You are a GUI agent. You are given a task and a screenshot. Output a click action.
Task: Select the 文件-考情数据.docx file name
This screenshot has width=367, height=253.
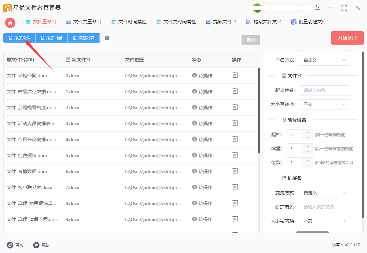[x=27, y=171]
